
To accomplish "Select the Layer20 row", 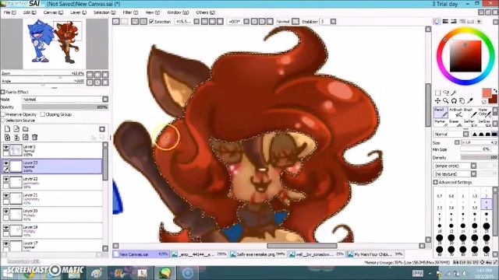I will coord(52,215).
